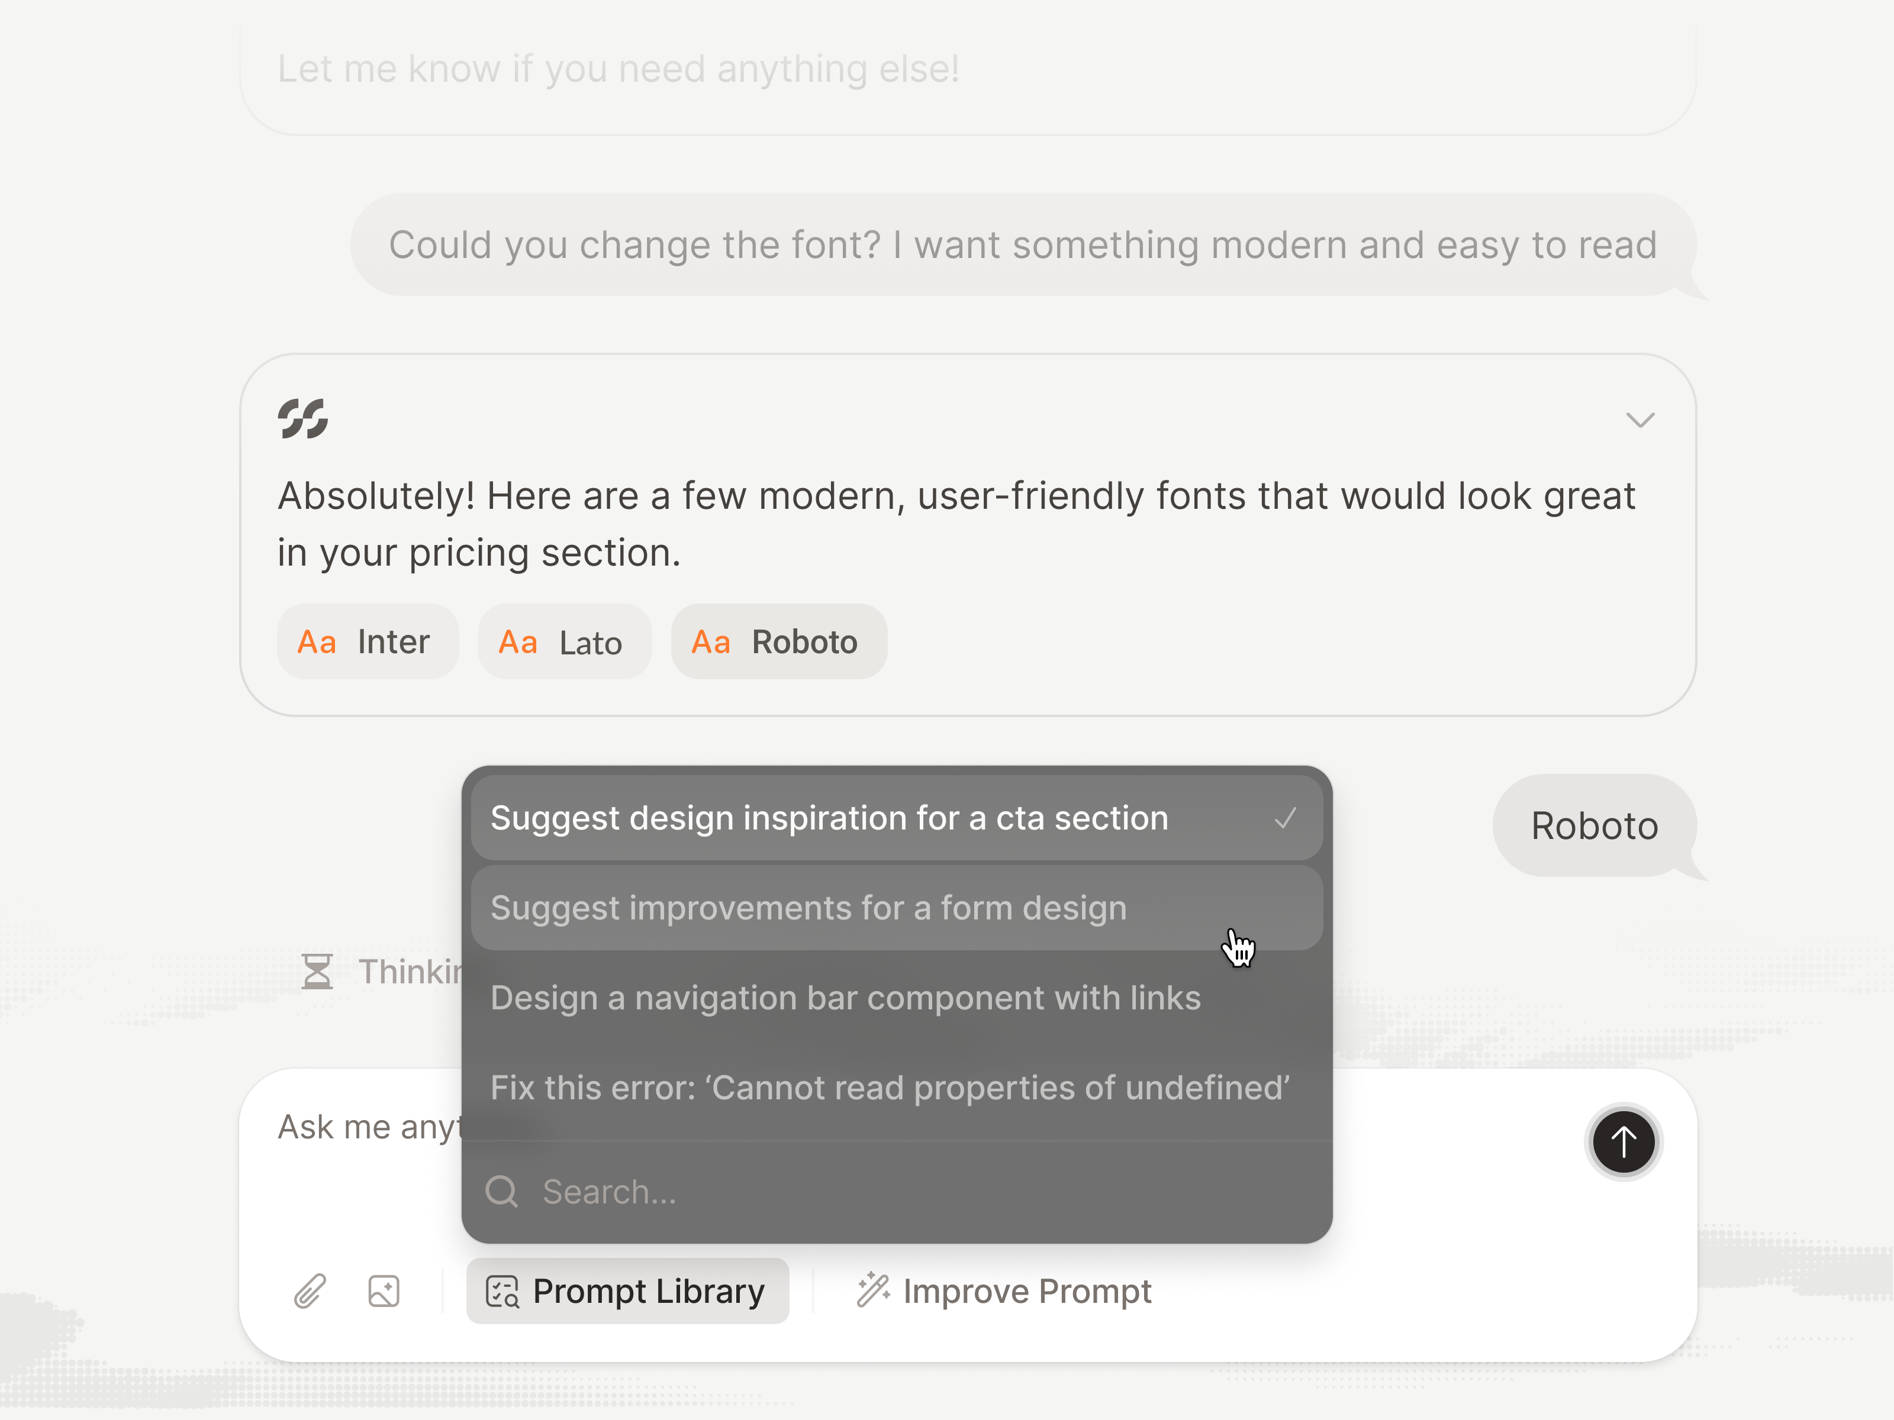Click the magnifier icon in search row
Image resolution: width=1894 pixels, height=1420 pixels.
(502, 1190)
